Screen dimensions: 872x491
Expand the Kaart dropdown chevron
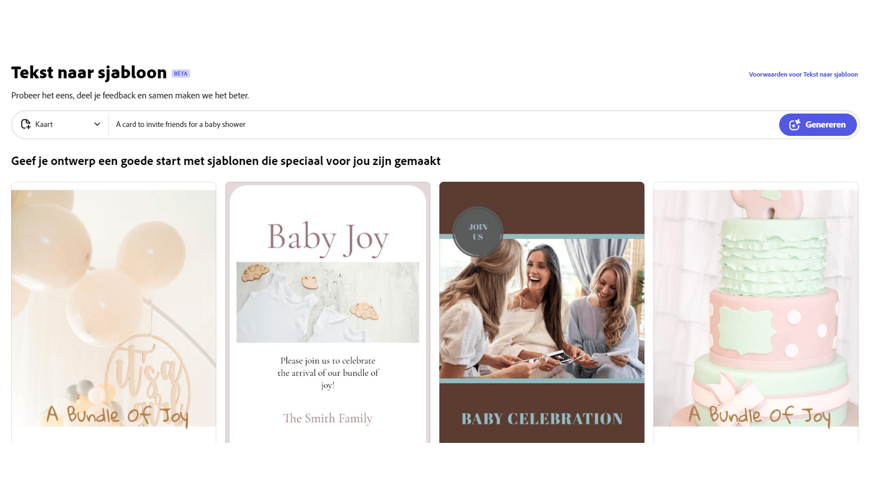click(97, 124)
